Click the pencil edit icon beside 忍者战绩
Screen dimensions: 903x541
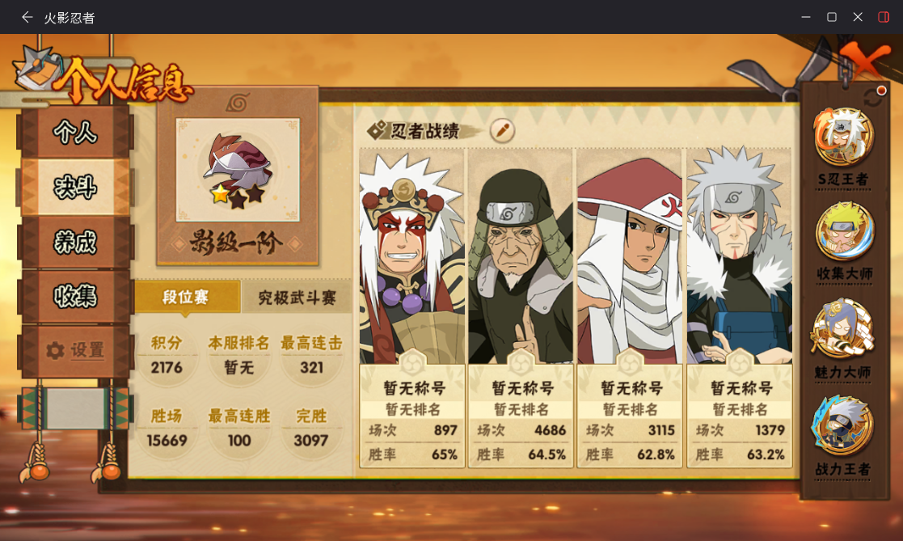tap(502, 130)
